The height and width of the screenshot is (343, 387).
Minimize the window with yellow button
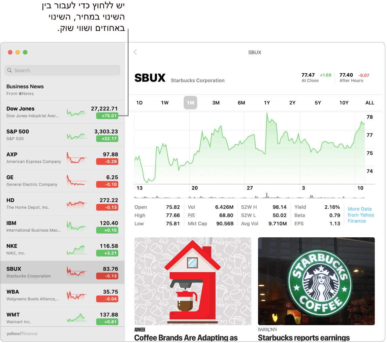coord(18,52)
